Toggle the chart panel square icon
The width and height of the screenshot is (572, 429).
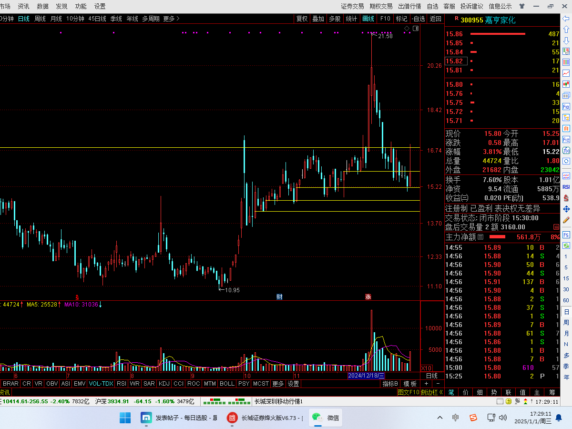tap(416, 29)
